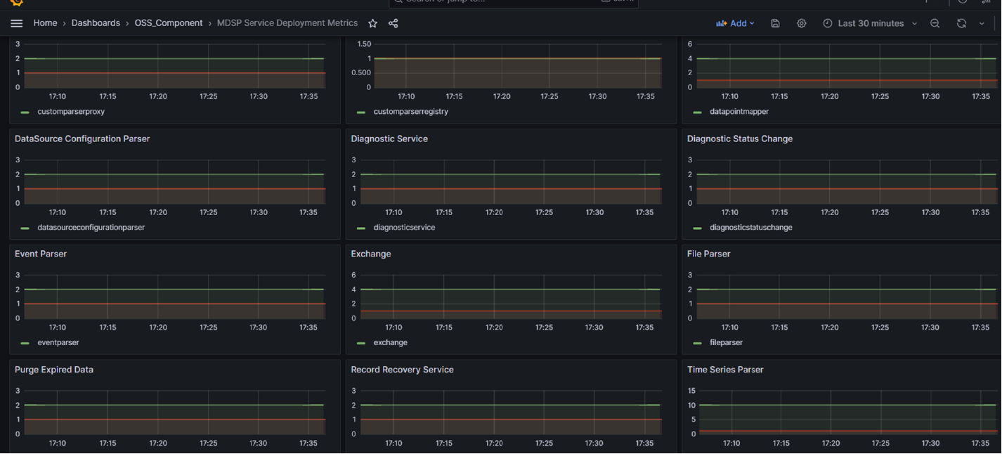Open Record Recovery Service panel title
The width and height of the screenshot is (1002, 454).
[x=403, y=370]
